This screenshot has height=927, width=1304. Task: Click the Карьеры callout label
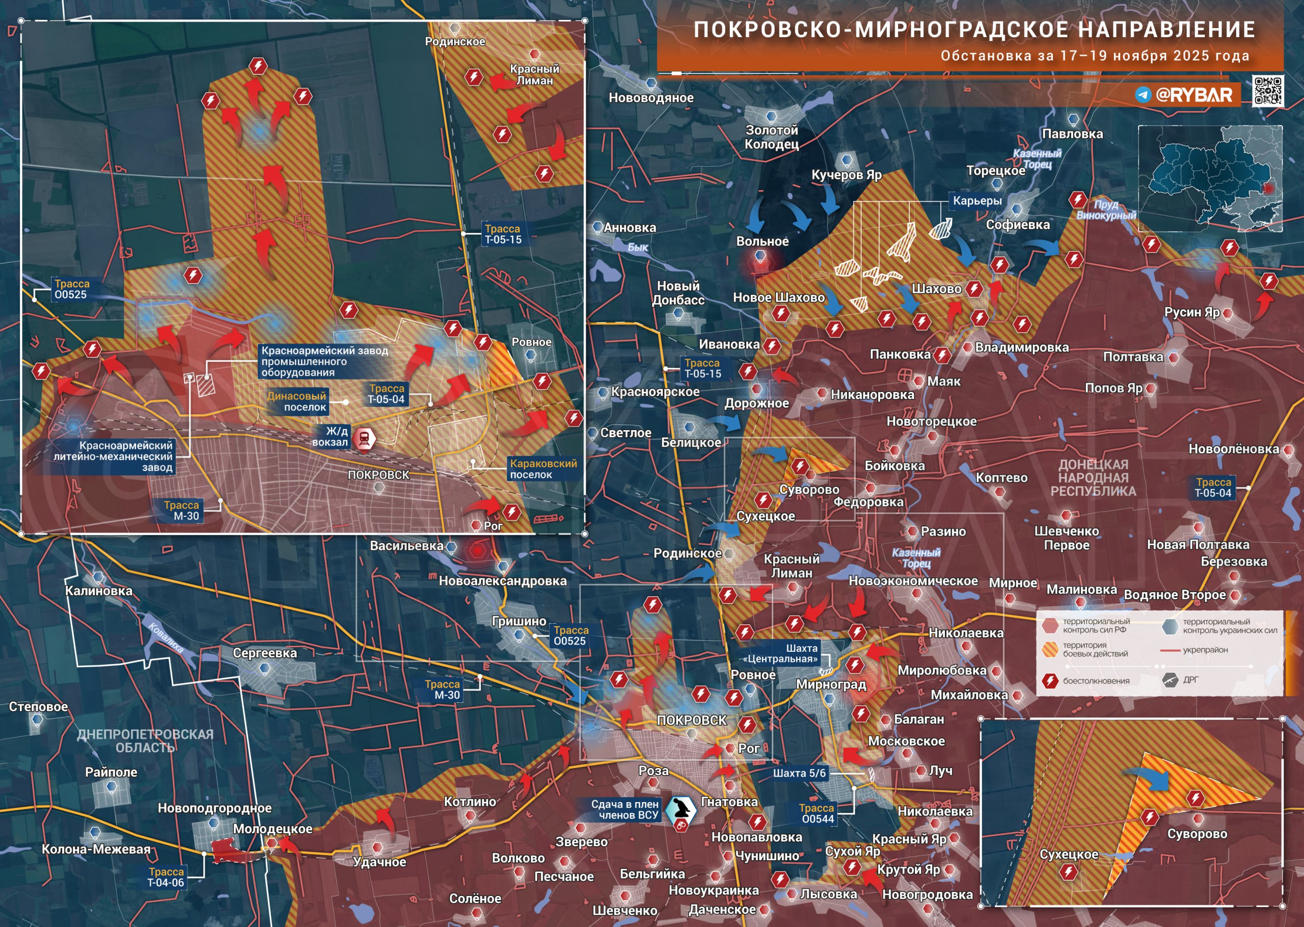pos(976,201)
